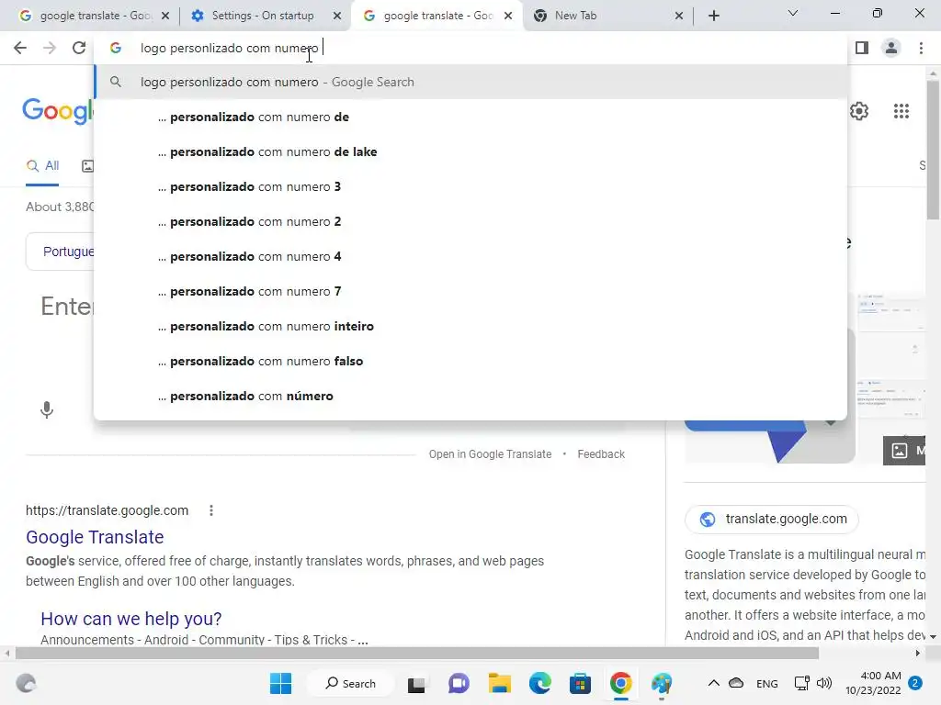Open Chrome's three-dot menu

tap(921, 48)
